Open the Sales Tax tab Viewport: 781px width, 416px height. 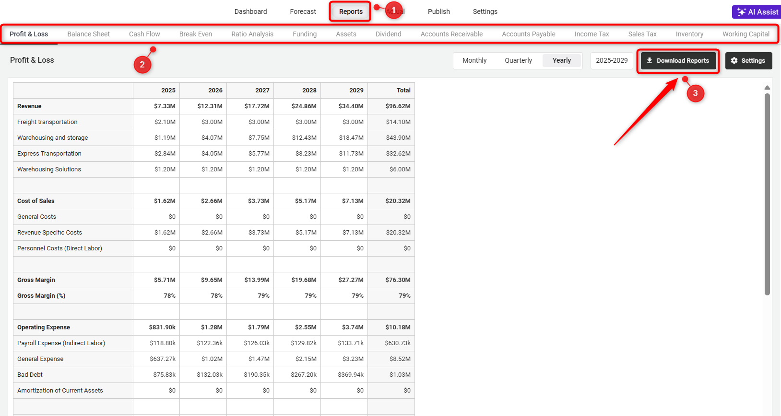642,34
